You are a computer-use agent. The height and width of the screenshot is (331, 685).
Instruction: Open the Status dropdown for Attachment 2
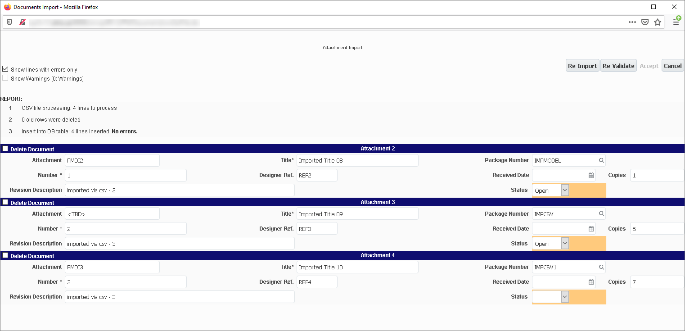(x=564, y=190)
